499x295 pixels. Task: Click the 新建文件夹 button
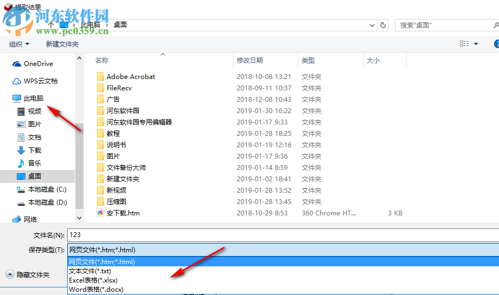(62, 44)
